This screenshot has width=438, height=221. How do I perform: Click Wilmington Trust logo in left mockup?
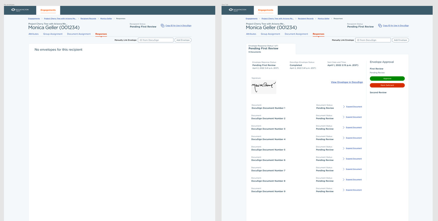point(20,10)
